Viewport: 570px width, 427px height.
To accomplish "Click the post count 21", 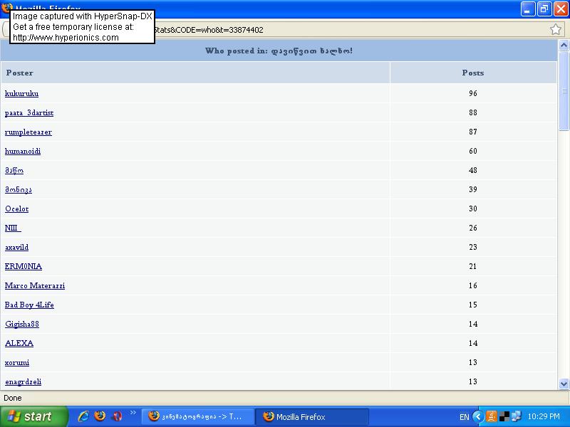I will point(473,267).
